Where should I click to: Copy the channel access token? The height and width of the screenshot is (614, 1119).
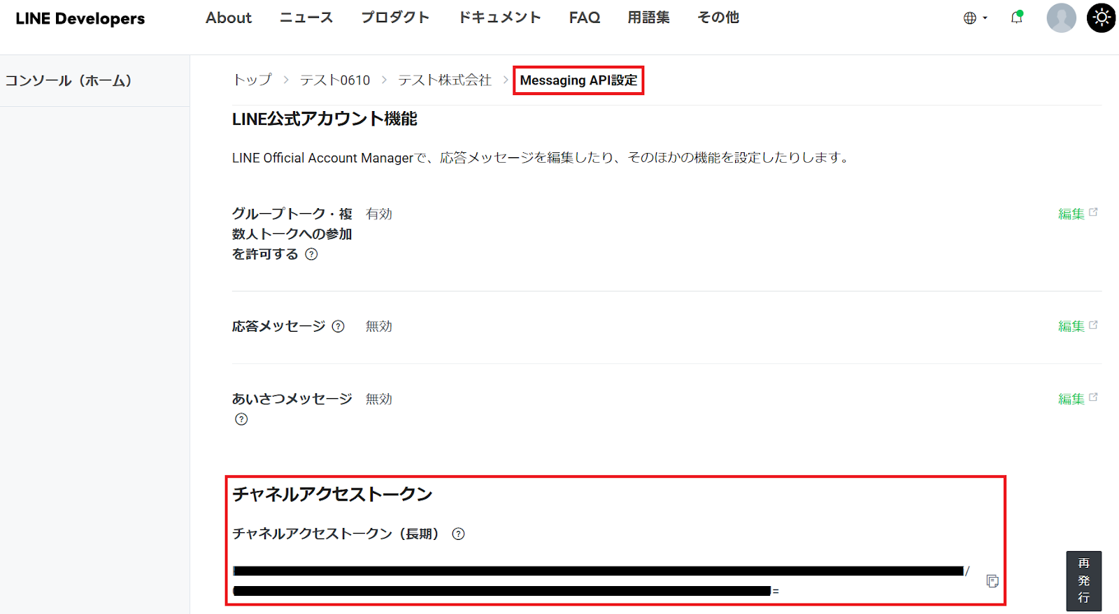(992, 581)
